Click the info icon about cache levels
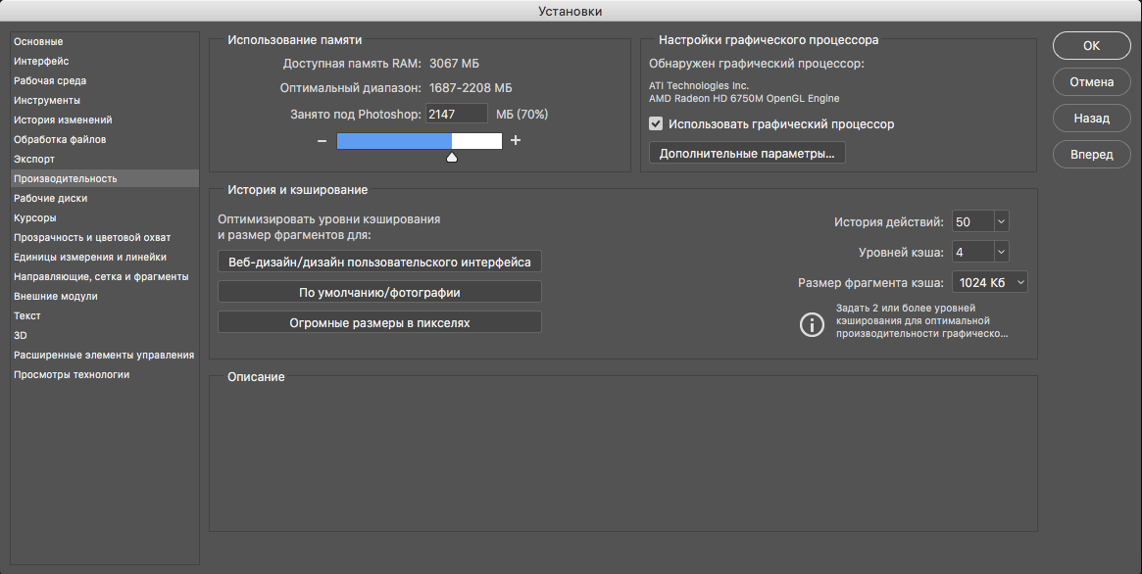1142x574 pixels. (x=812, y=324)
